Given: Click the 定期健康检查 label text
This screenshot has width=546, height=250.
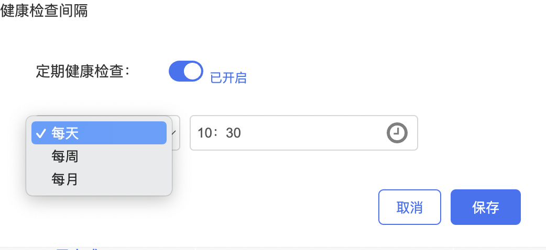Looking at the screenshot, I should point(82,71).
